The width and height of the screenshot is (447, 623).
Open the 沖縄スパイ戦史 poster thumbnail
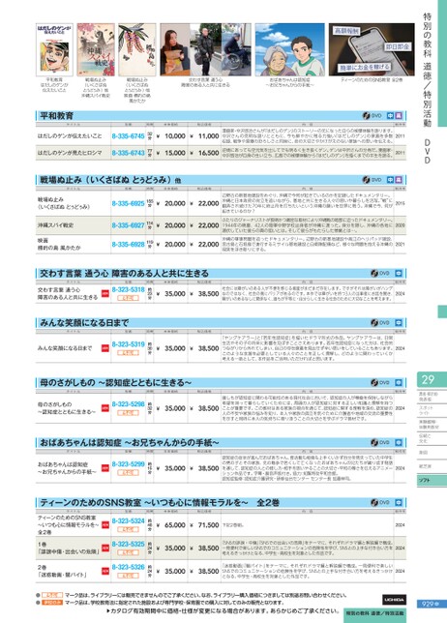click(96, 49)
